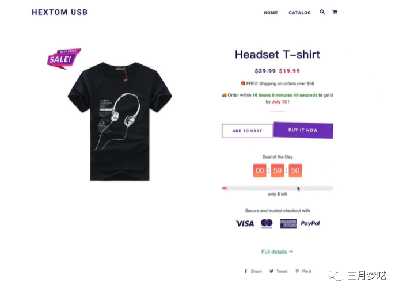Open the CATALOG menu item
The image size is (399, 293).
[x=299, y=13]
